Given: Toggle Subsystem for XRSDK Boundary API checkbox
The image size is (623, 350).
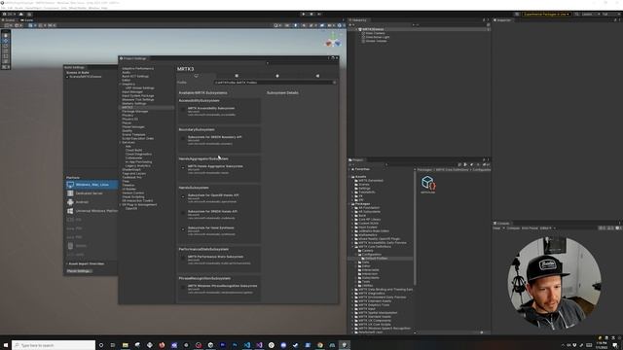Looking at the screenshot, I should 183,139.
